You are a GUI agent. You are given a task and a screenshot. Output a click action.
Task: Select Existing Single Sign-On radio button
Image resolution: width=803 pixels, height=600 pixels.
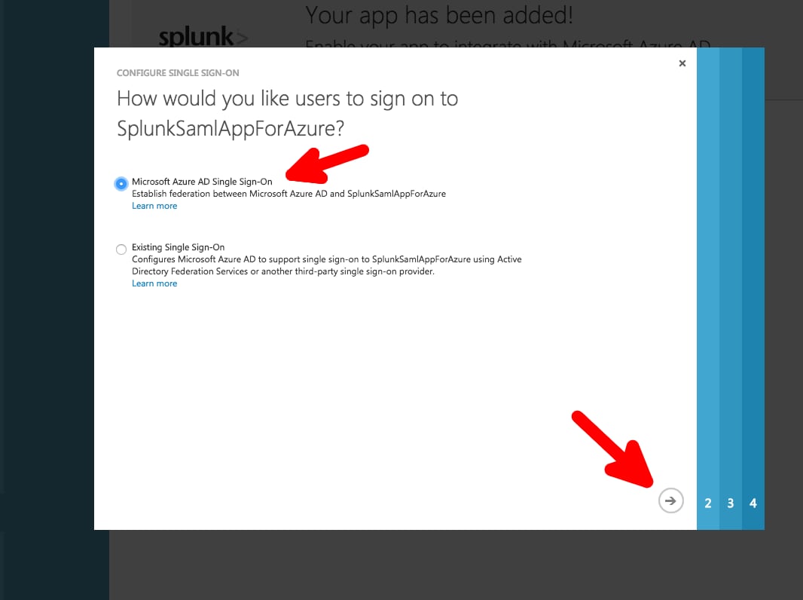pos(121,249)
